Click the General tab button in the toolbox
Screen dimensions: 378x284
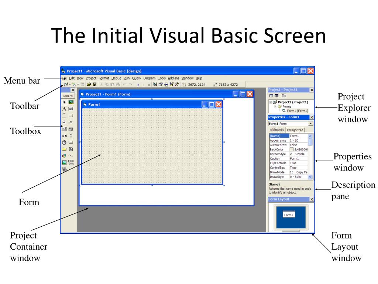click(68, 96)
